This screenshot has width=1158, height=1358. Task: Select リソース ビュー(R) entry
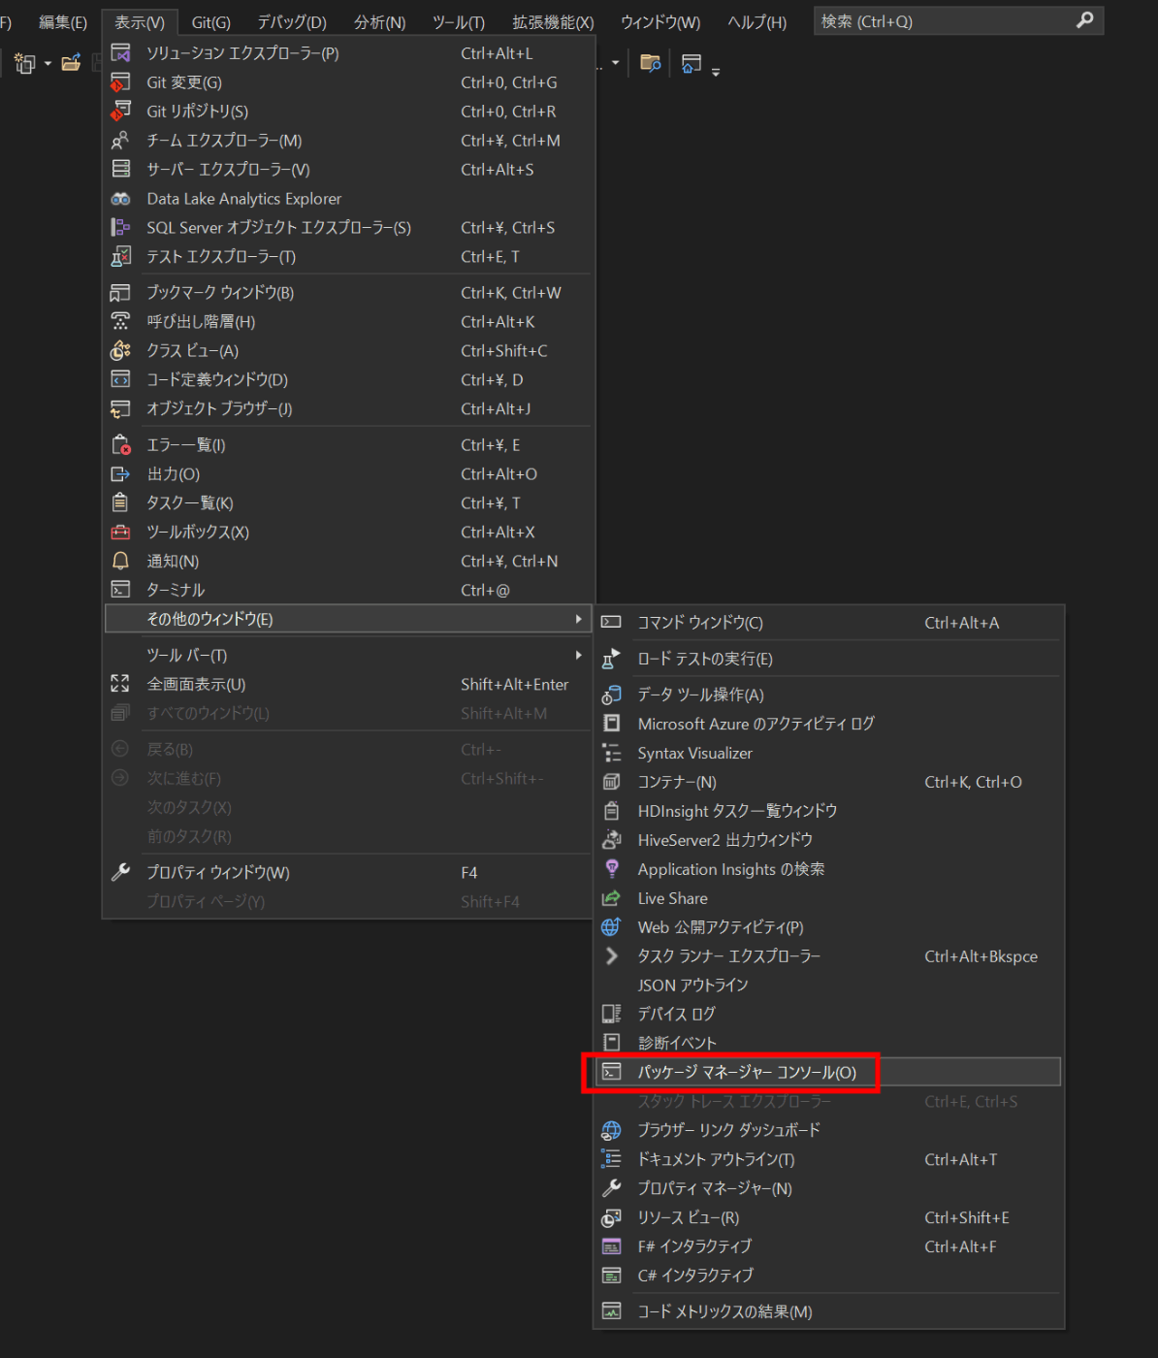point(828,1217)
